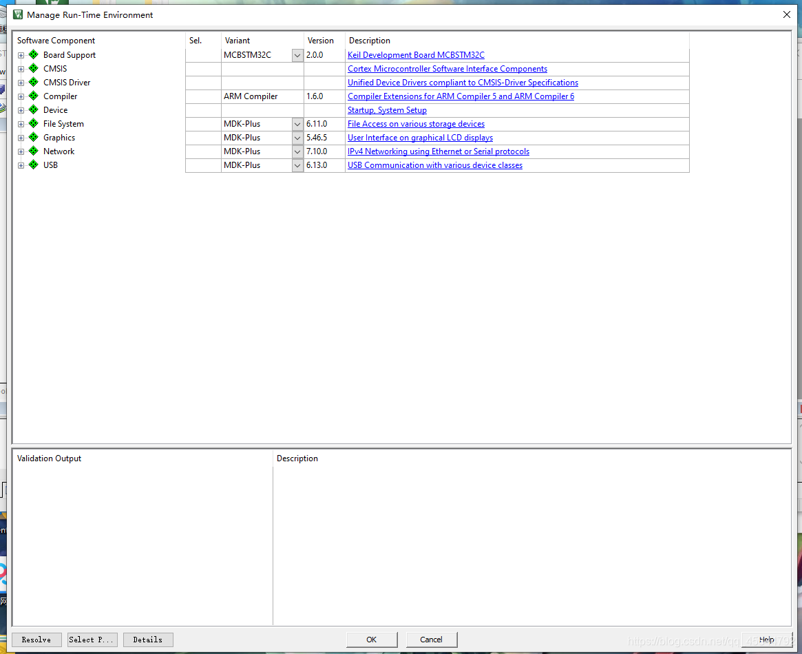Open Graphics MDK-Plus variant dropdown

[297, 138]
